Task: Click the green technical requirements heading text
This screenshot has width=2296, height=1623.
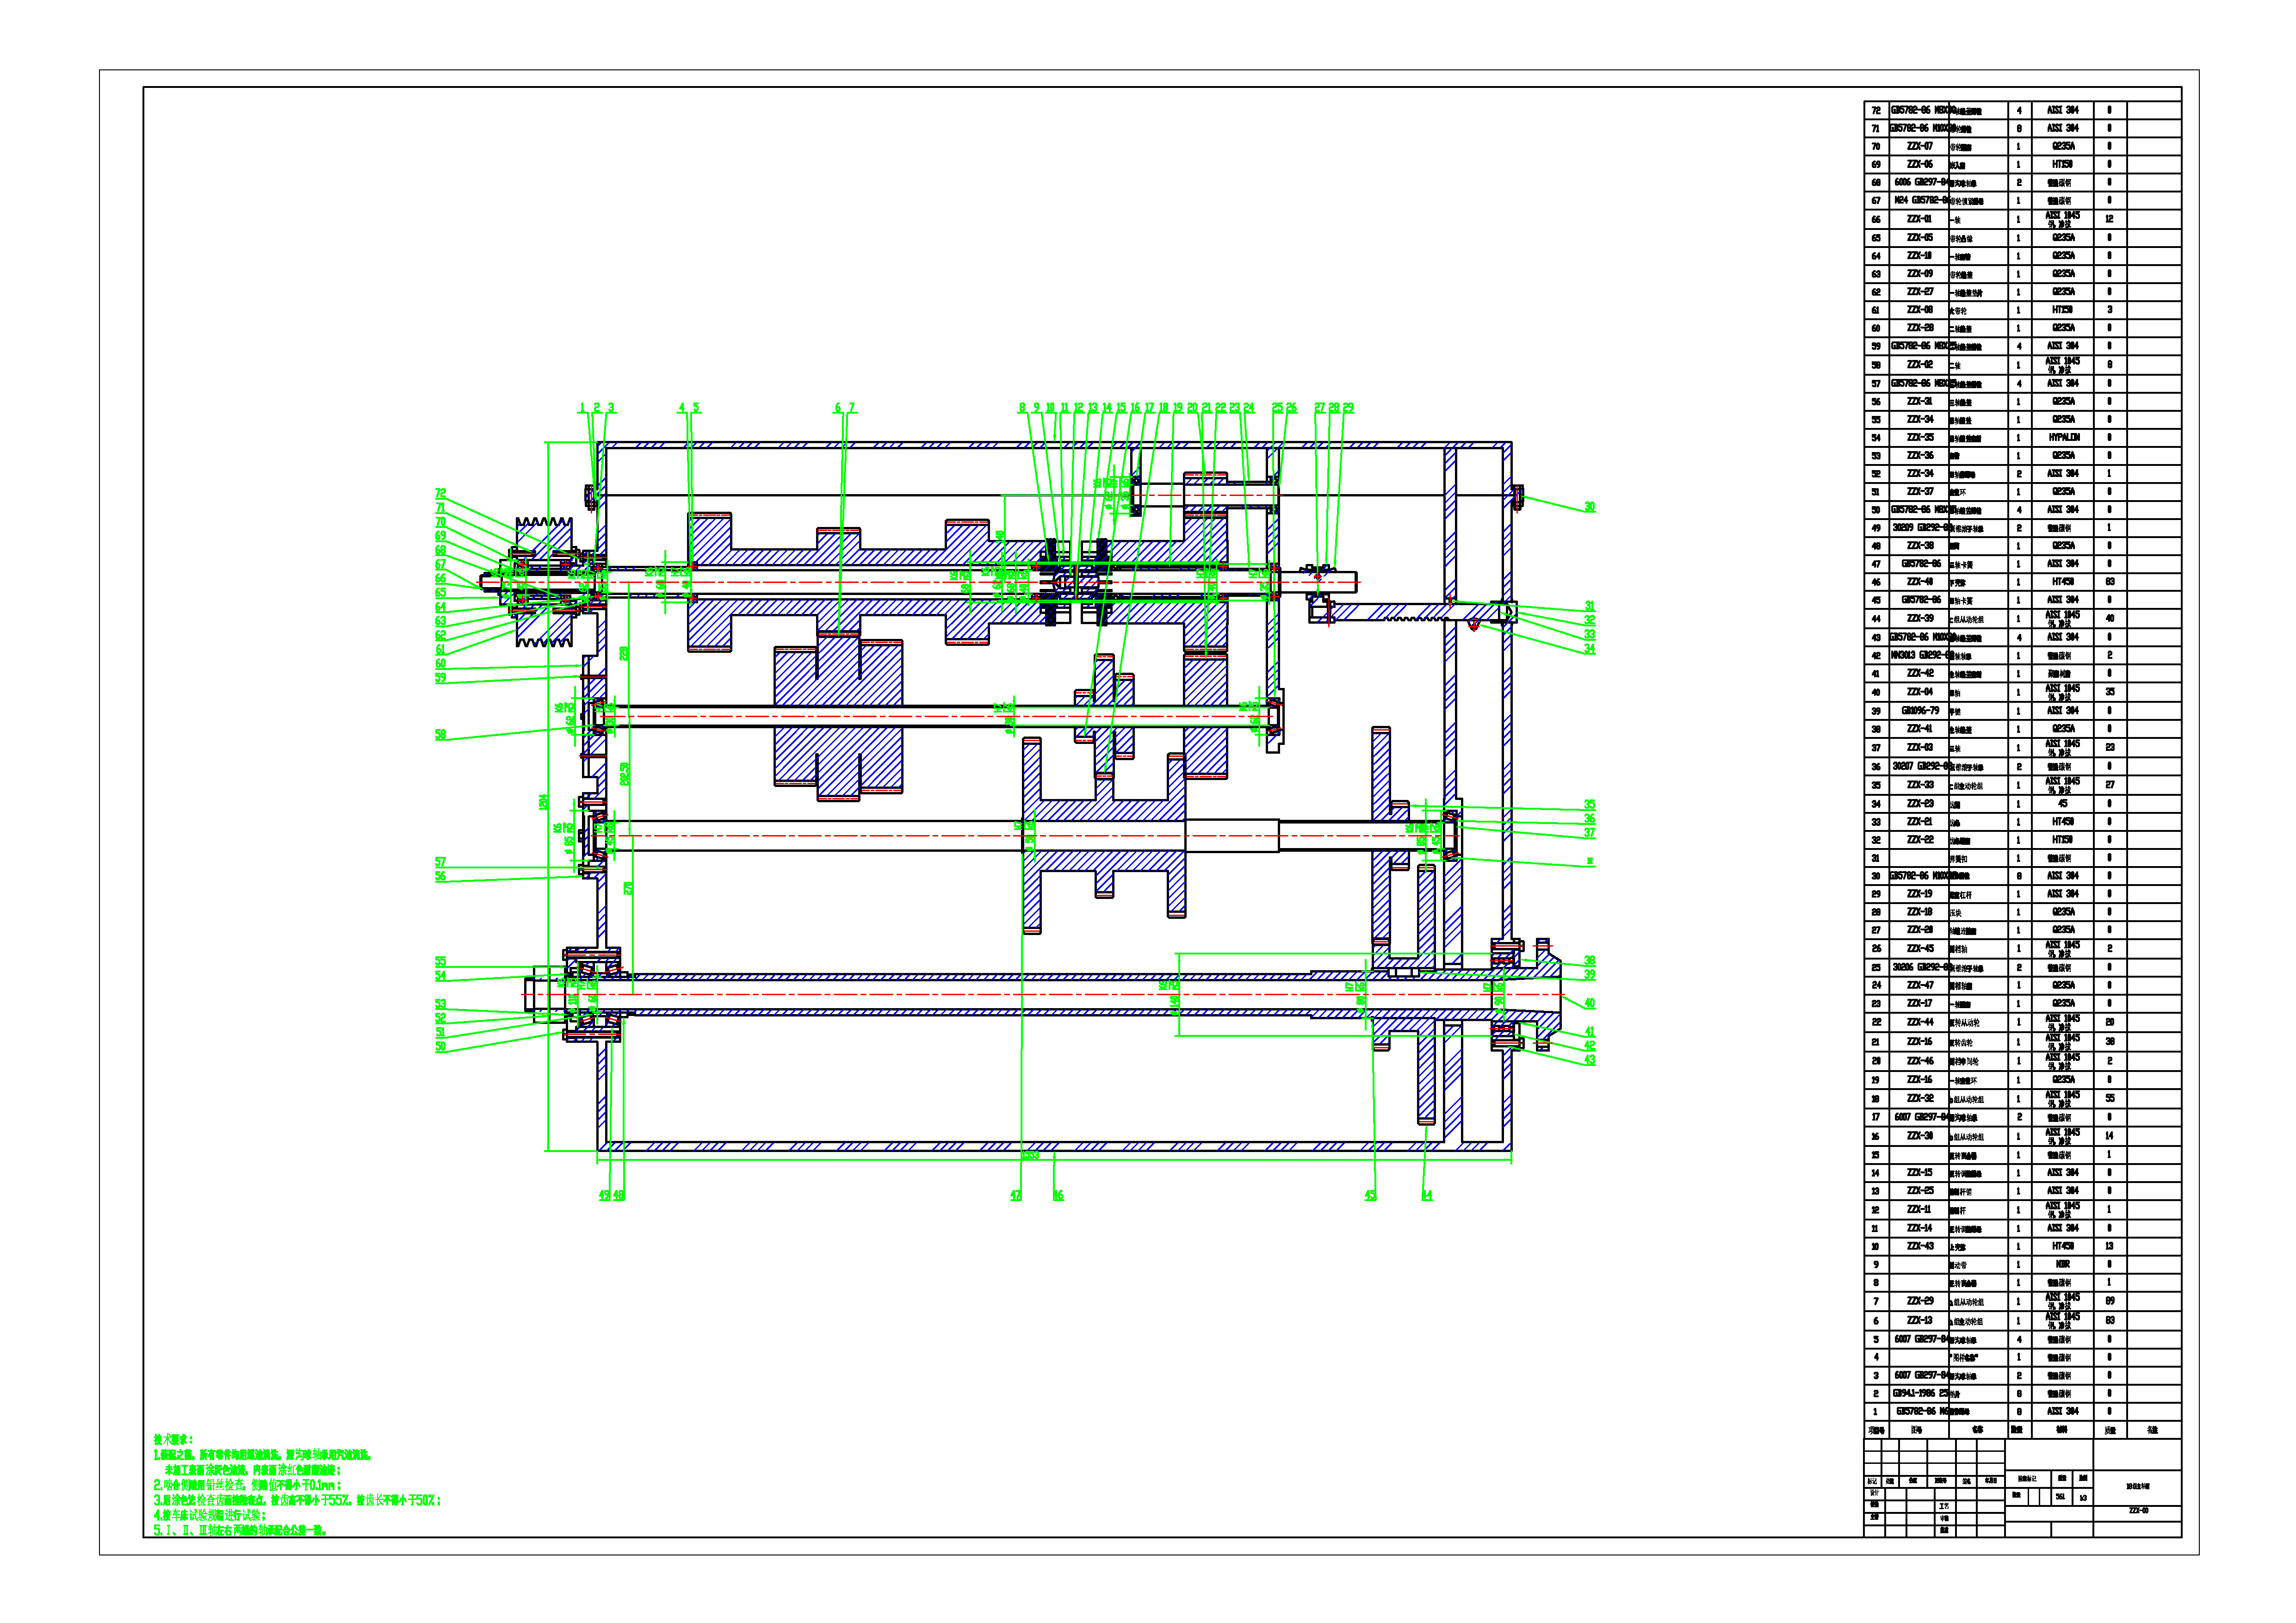Action: [x=172, y=1439]
